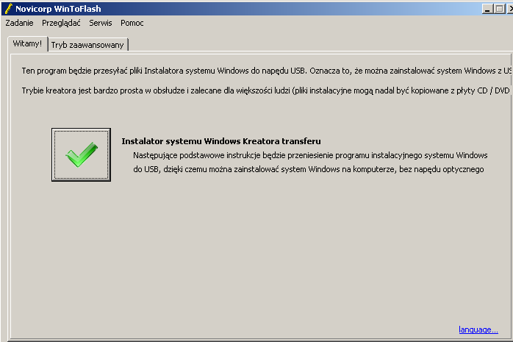Click the WinToFlash title bar app icon
Screen dimensions: 513x342
coord(9,9)
